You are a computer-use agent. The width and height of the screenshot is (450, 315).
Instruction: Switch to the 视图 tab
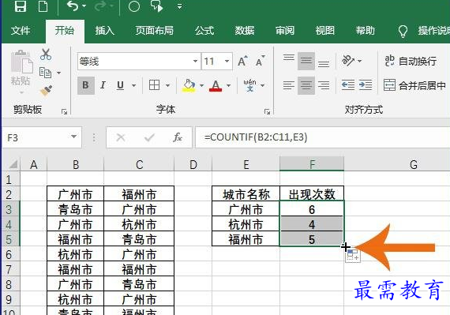pyautogui.click(x=325, y=31)
